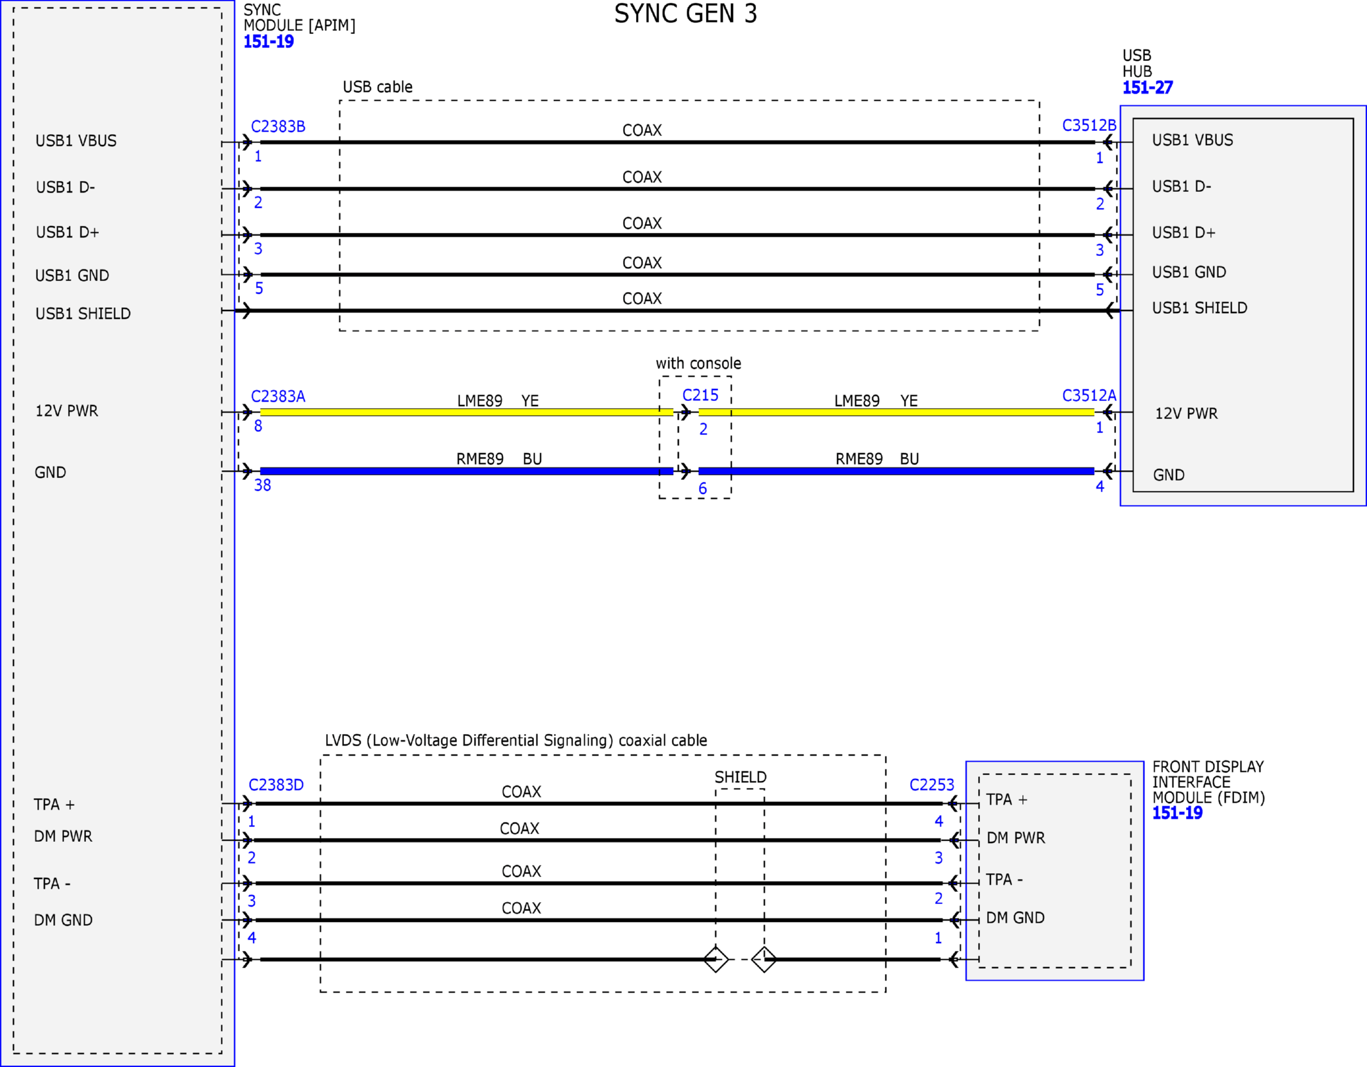
Task: Click the SYNC GEN 3 diagram title
Action: 685,13
